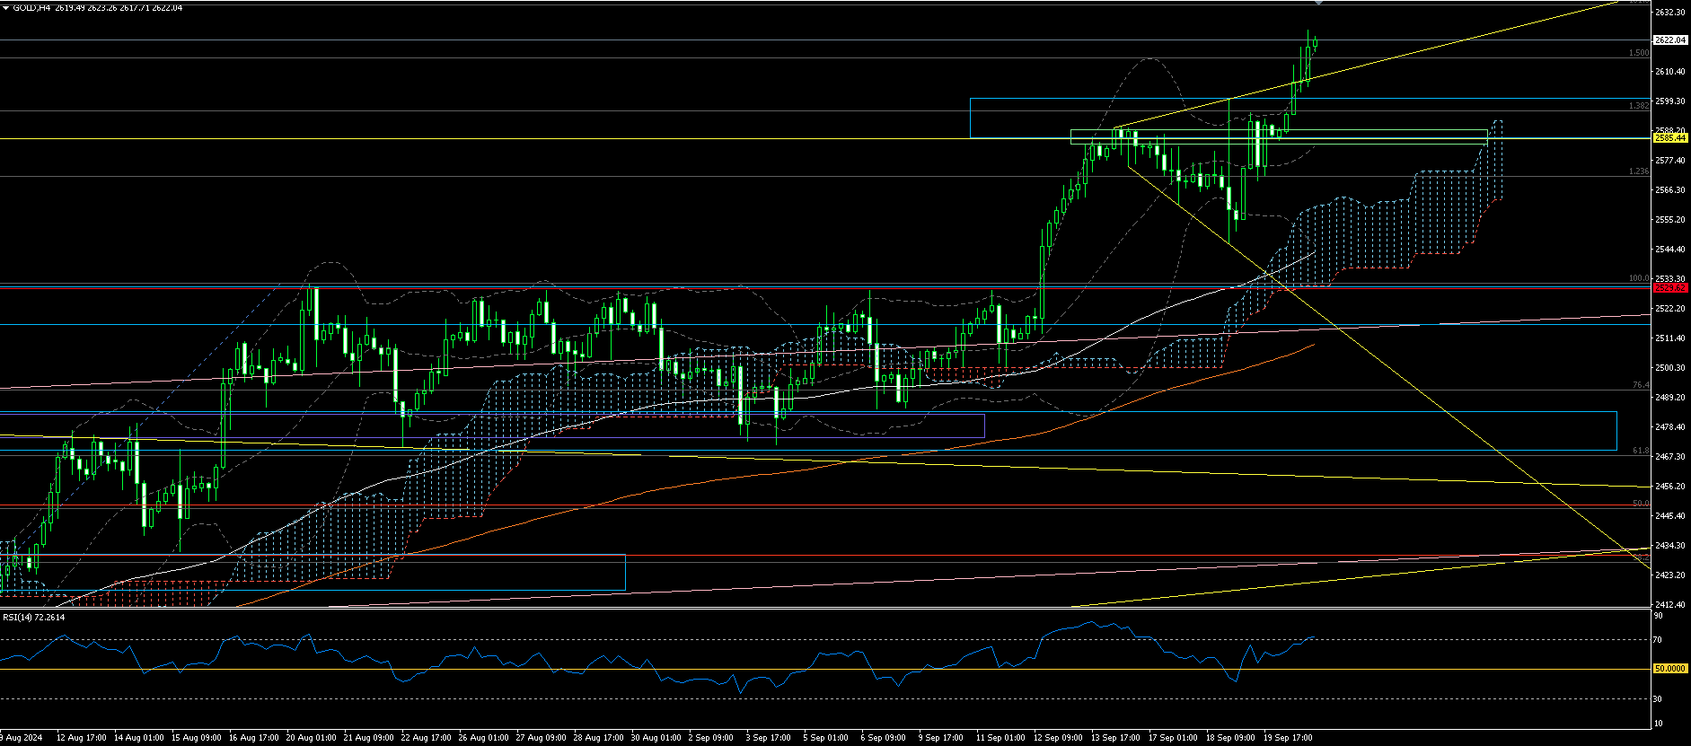
Task: Click the 2522.20 price scale label
Action: click(x=1669, y=309)
